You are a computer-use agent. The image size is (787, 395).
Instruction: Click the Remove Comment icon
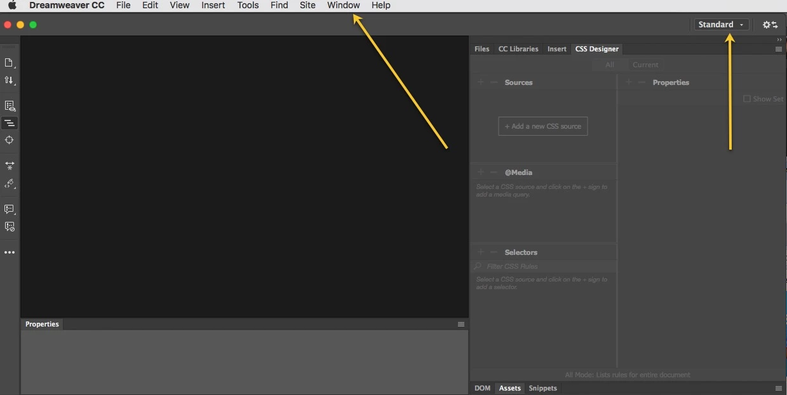10,226
